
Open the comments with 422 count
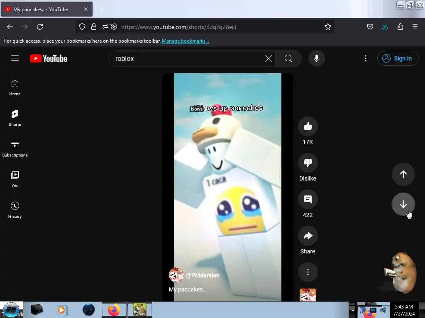click(308, 199)
